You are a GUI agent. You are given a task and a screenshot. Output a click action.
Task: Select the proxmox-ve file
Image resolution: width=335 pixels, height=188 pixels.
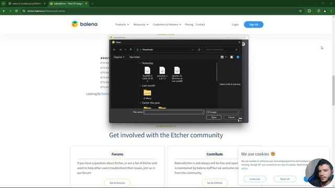click(162, 73)
